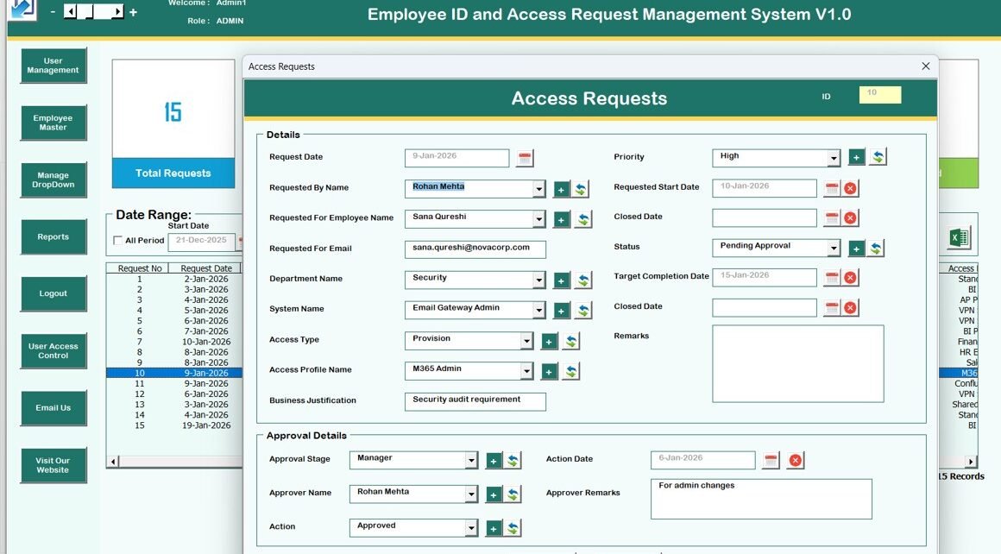Add new Department Name with plus icon
The width and height of the screenshot is (1001, 554).
pyautogui.click(x=562, y=280)
